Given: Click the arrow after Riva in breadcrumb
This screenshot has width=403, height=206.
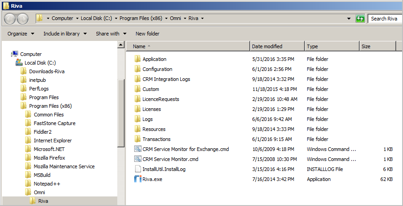Looking at the screenshot, I should 202,19.
